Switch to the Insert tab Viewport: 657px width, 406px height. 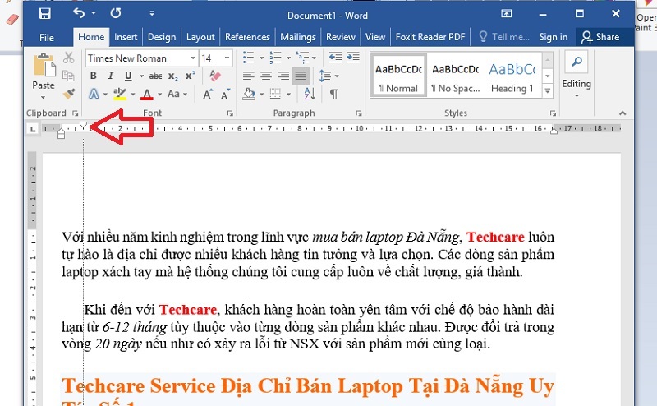coord(126,37)
